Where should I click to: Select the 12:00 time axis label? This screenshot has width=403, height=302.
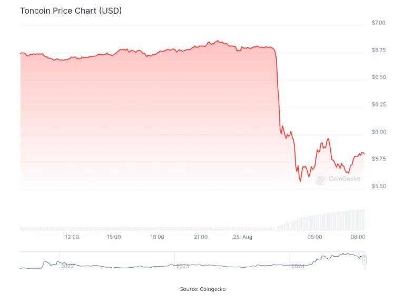(x=72, y=237)
